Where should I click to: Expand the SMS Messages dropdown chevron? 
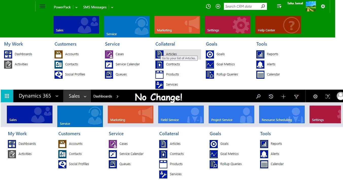(112, 8)
